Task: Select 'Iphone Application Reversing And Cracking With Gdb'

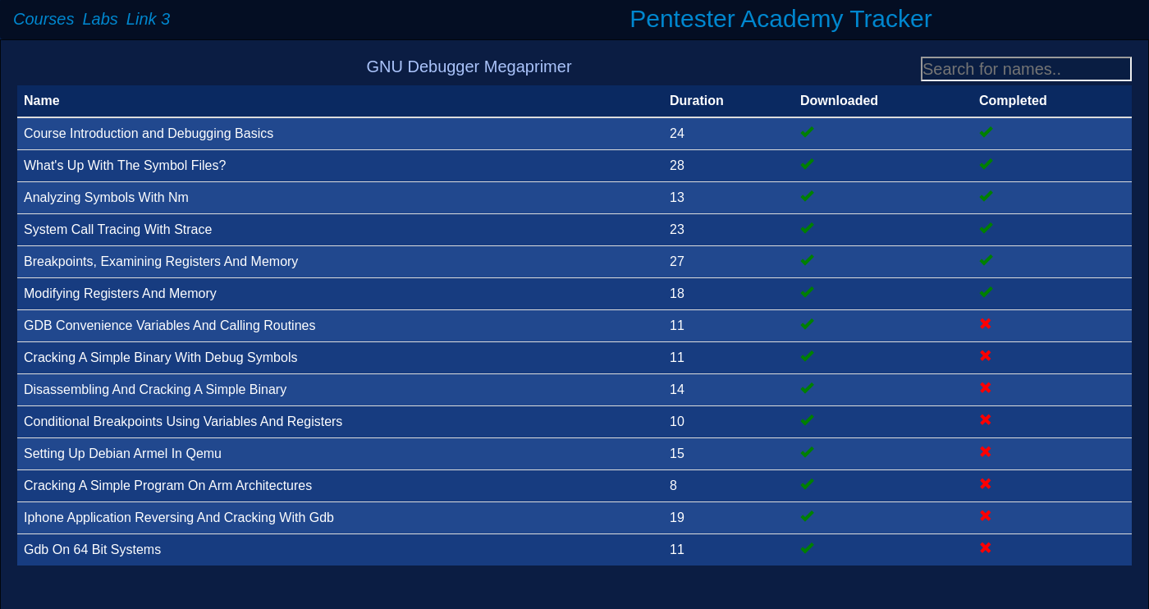Action: [179, 518]
